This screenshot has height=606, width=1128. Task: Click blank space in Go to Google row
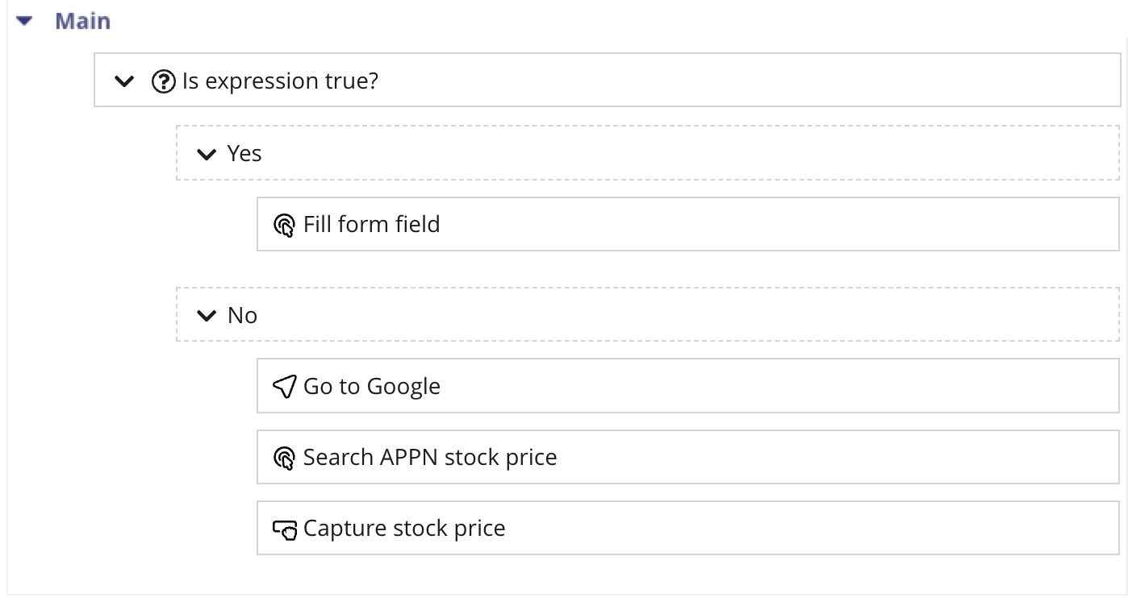(767, 387)
